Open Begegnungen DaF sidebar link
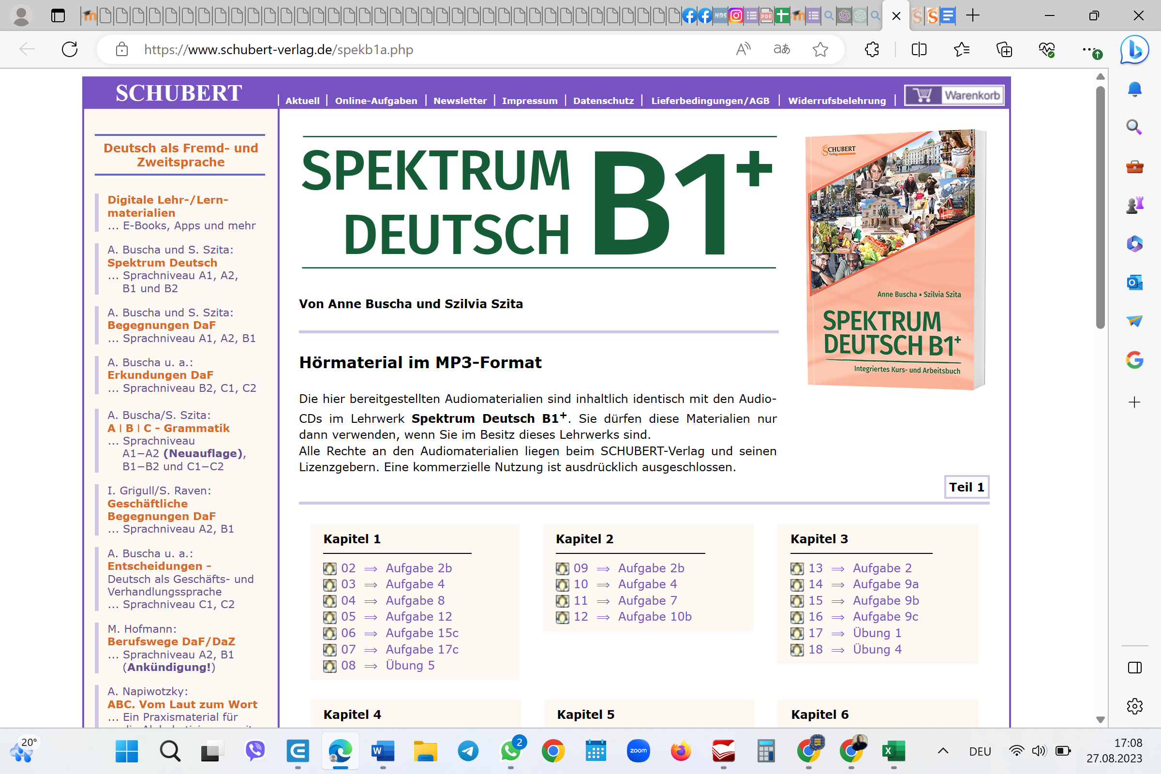This screenshot has height=774, width=1161. (x=162, y=325)
